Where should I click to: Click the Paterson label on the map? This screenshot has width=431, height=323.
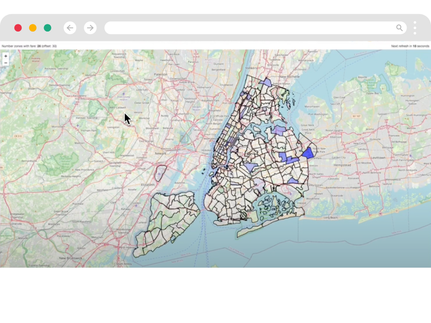click(x=160, y=74)
